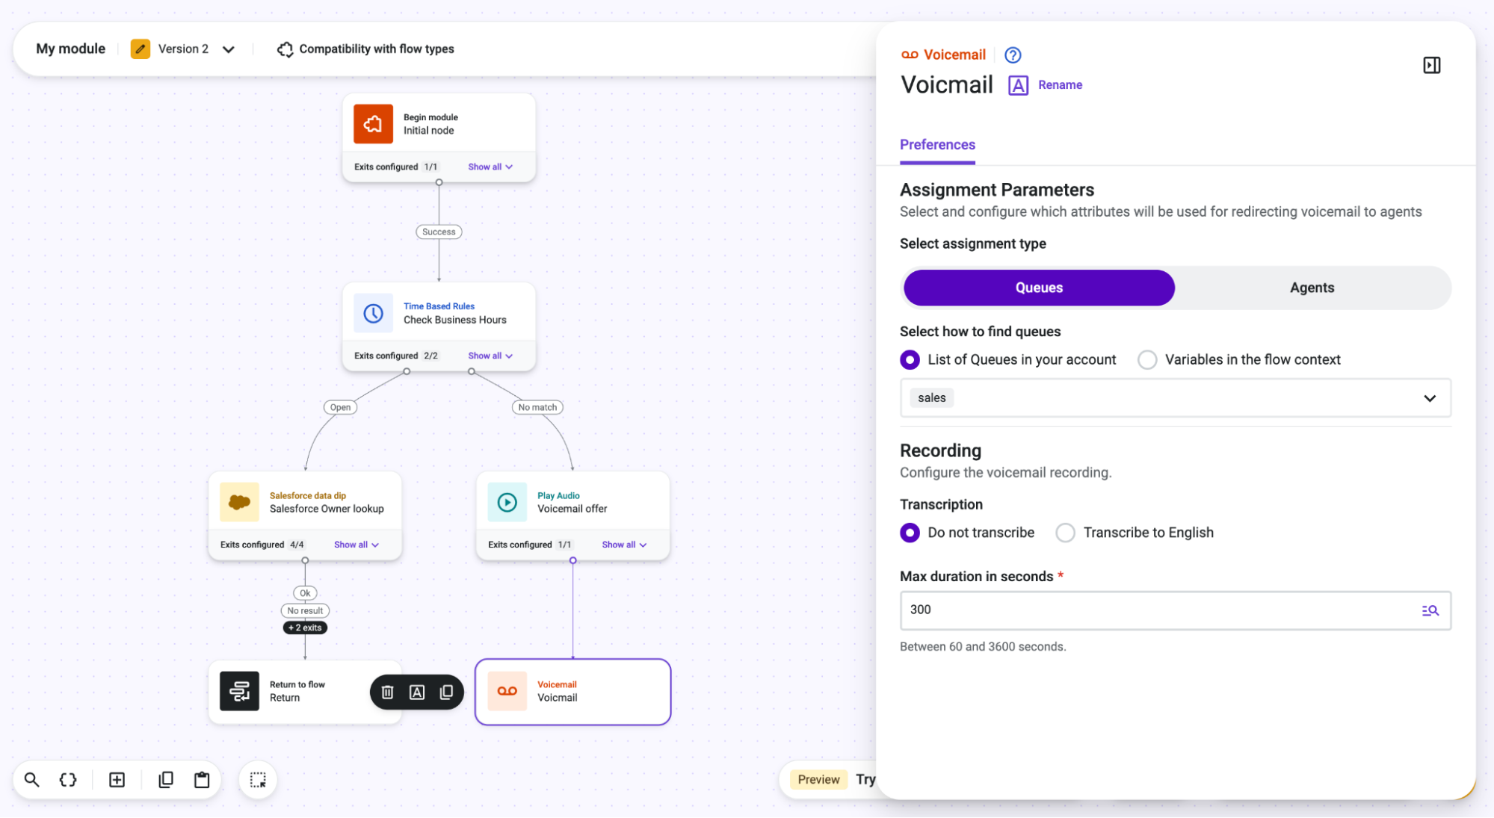Select Do not transcribe option
This screenshot has width=1494, height=818.
967,533
